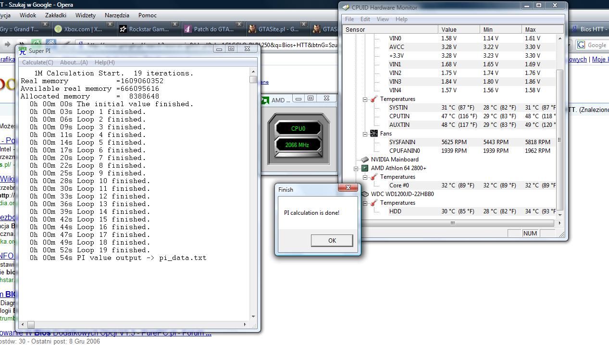Open the PurePC.pl Forum search result link

106,333
